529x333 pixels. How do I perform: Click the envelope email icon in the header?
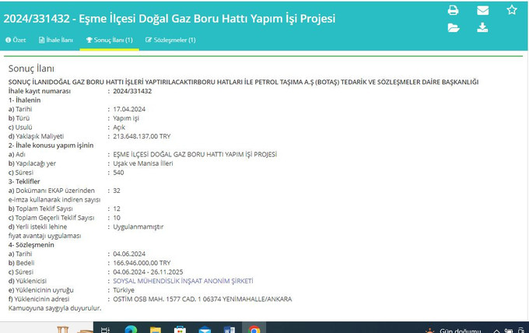483,10
